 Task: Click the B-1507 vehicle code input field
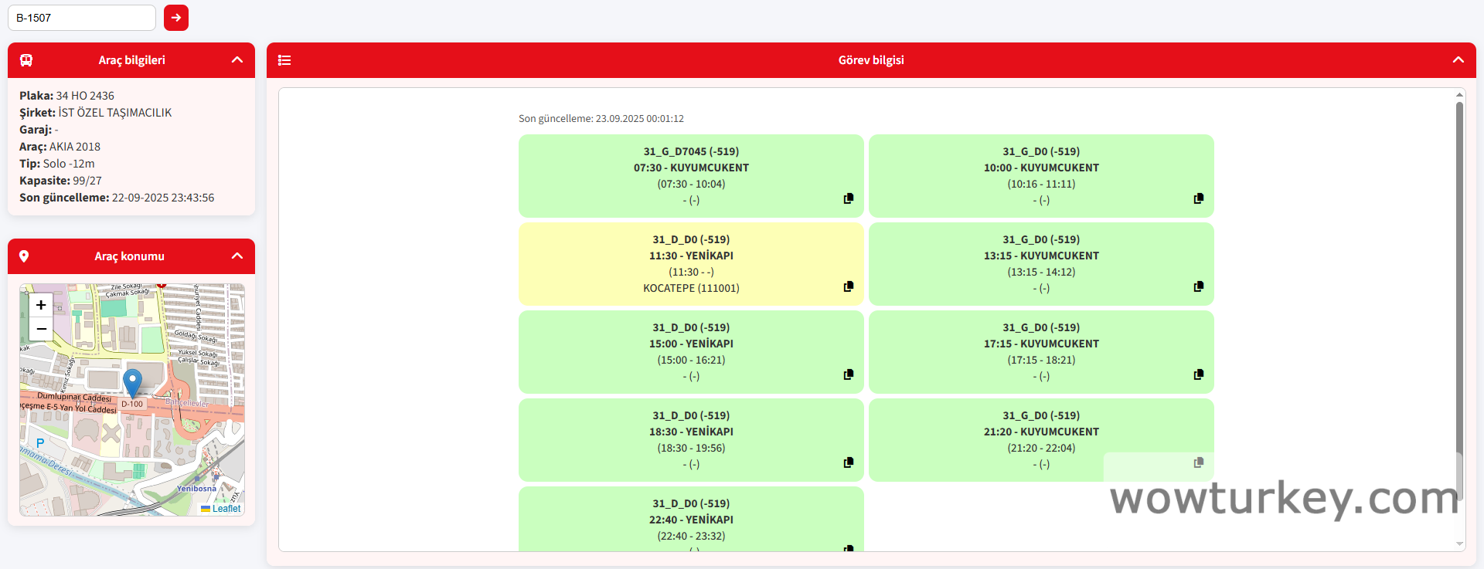coord(81,18)
